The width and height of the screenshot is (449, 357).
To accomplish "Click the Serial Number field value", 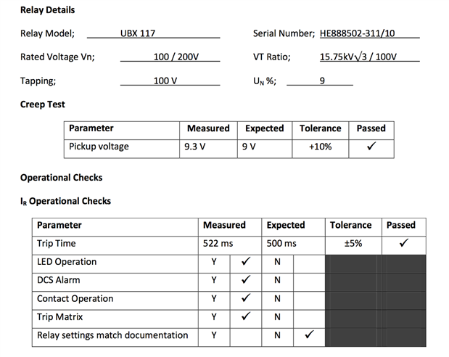I will (x=368, y=33).
